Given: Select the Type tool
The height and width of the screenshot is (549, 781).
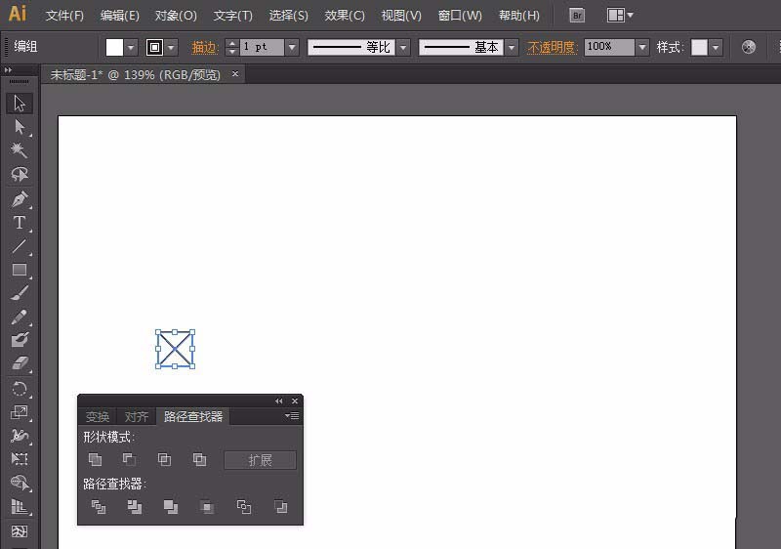Looking at the screenshot, I should [x=20, y=222].
